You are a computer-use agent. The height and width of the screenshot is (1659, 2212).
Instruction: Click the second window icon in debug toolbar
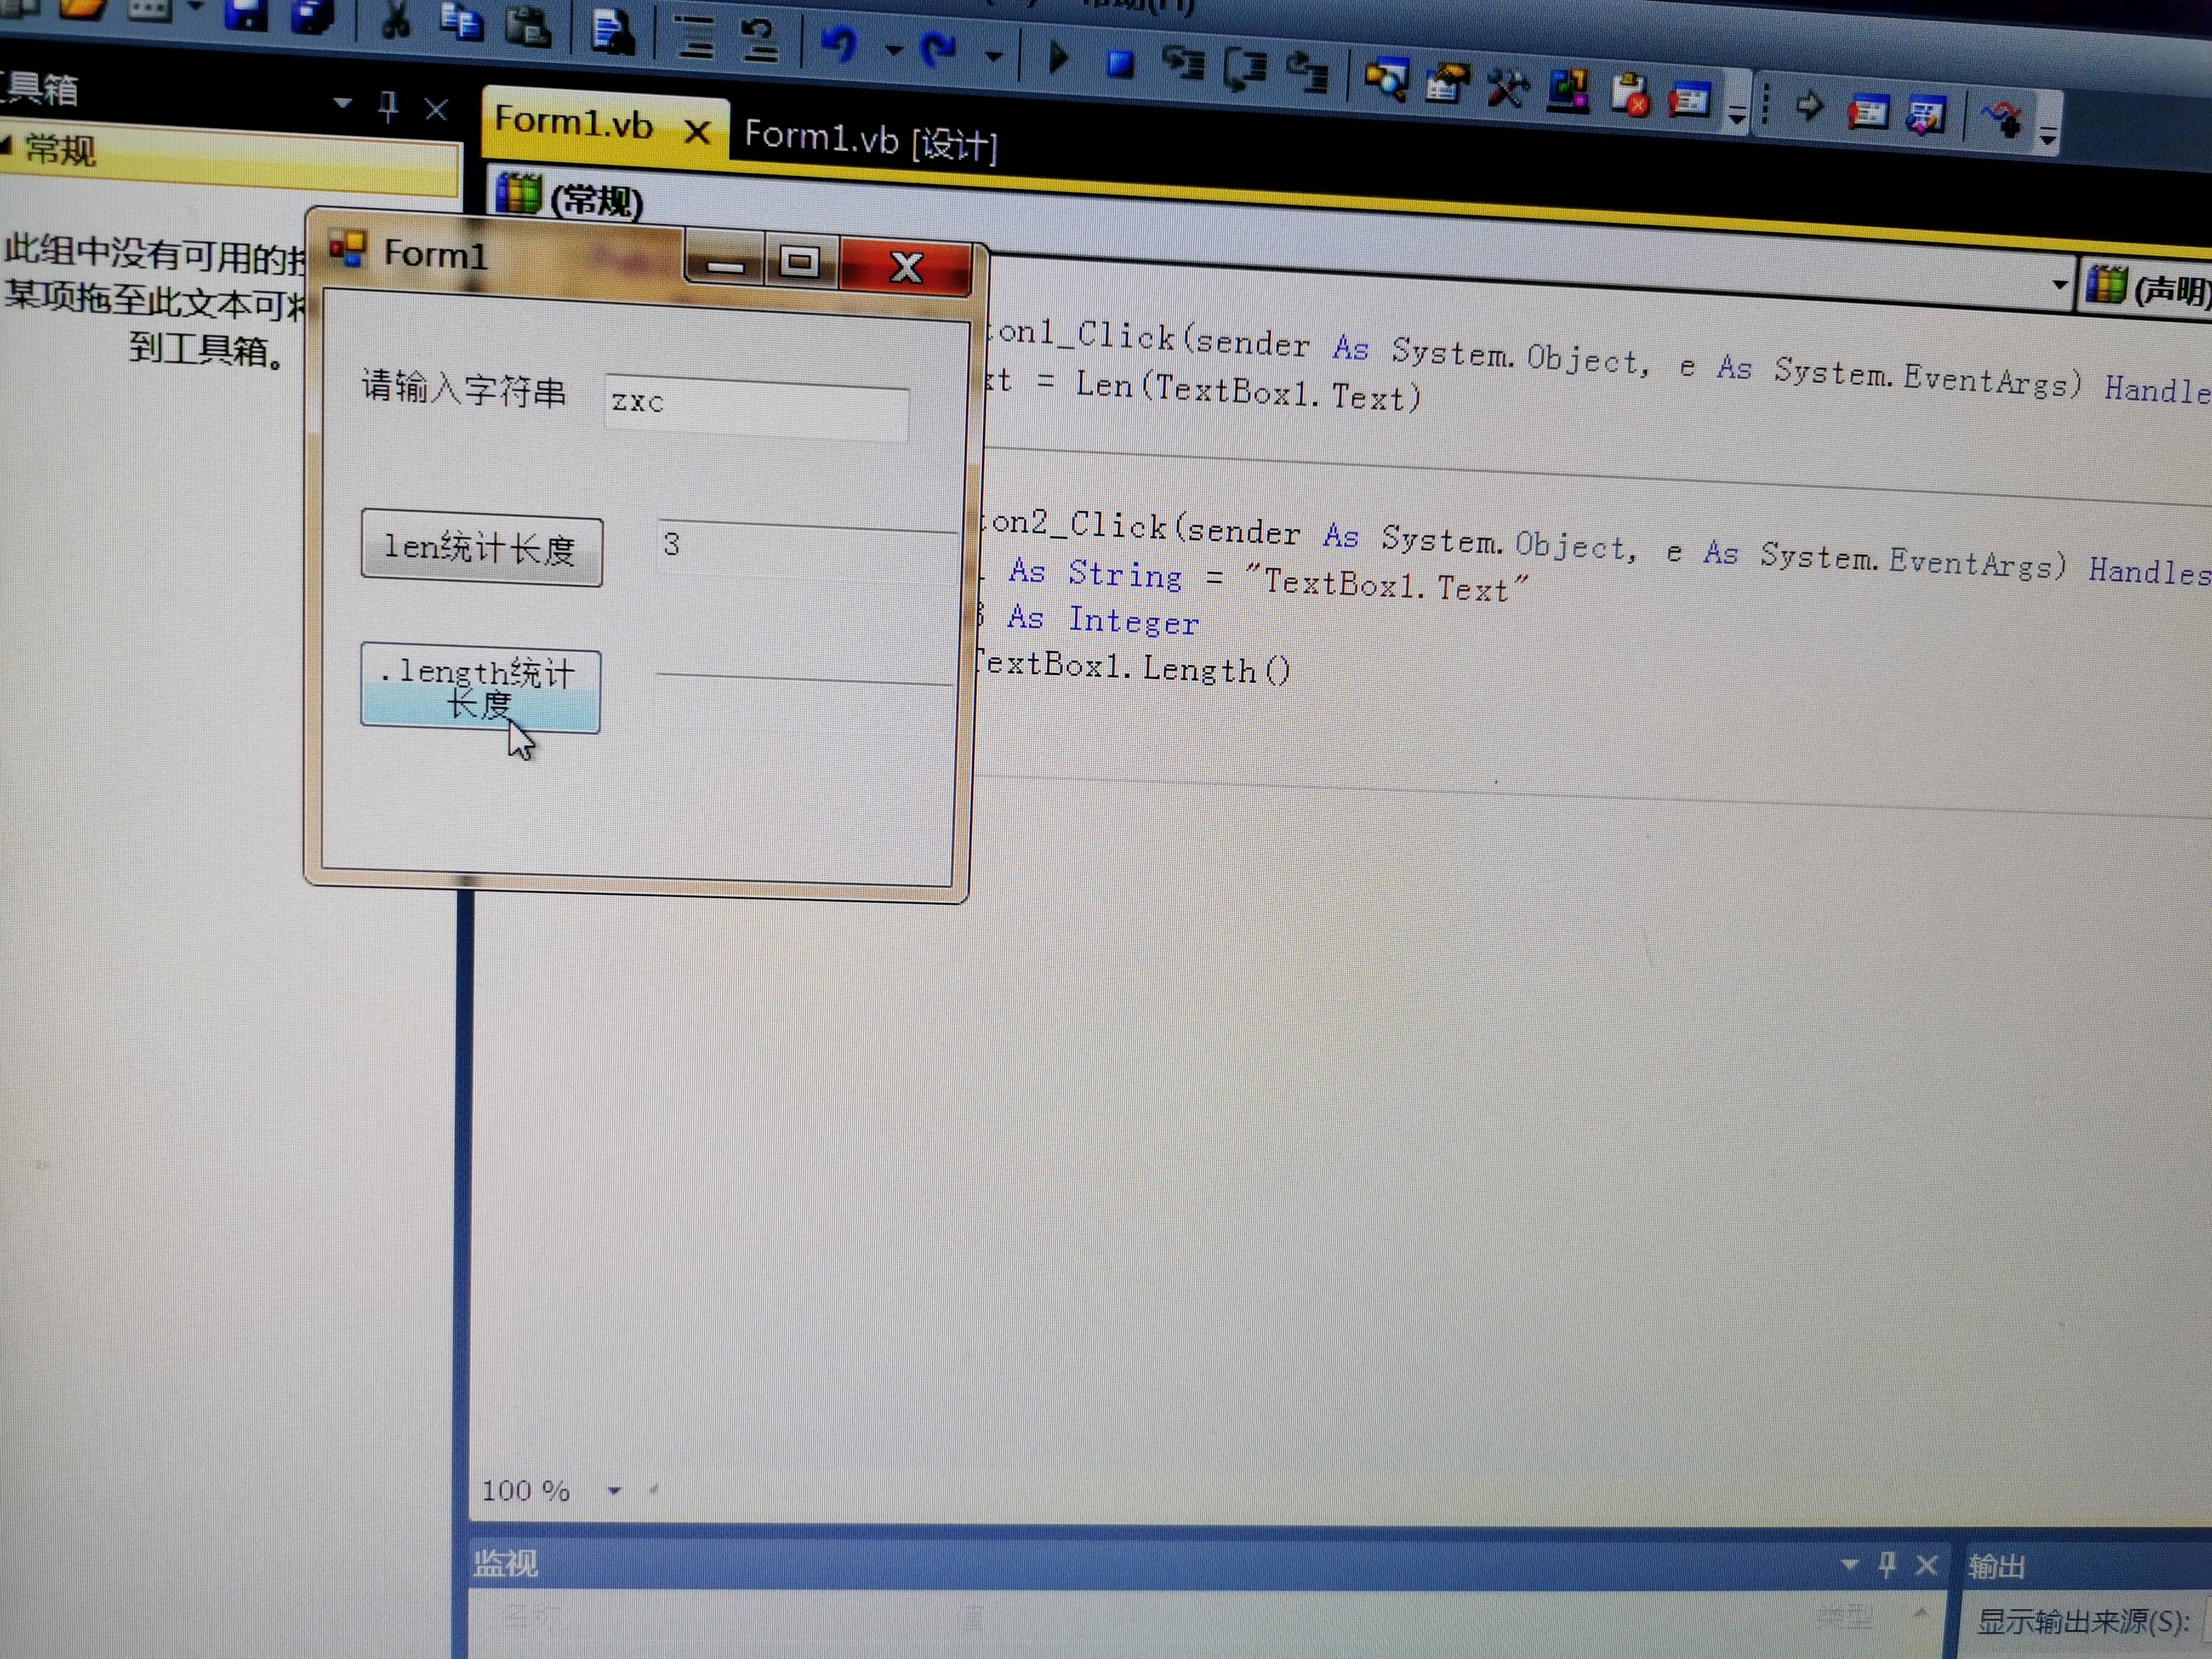tap(1926, 115)
